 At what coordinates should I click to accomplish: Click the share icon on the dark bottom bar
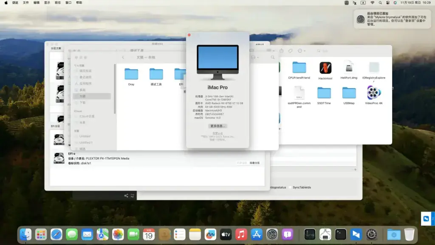pyautogui.click(x=126, y=196)
